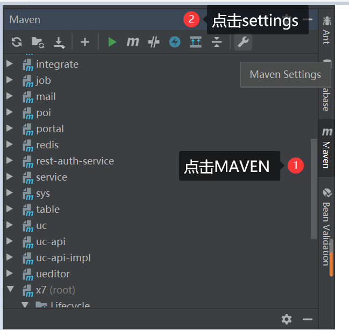Expand the sys module node
Viewport: 349px width, 330px height.
(x=10, y=193)
